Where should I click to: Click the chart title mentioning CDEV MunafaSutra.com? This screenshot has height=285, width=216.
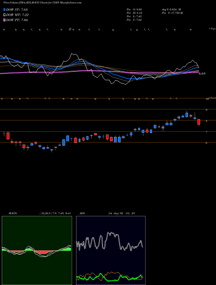coord(42,3)
